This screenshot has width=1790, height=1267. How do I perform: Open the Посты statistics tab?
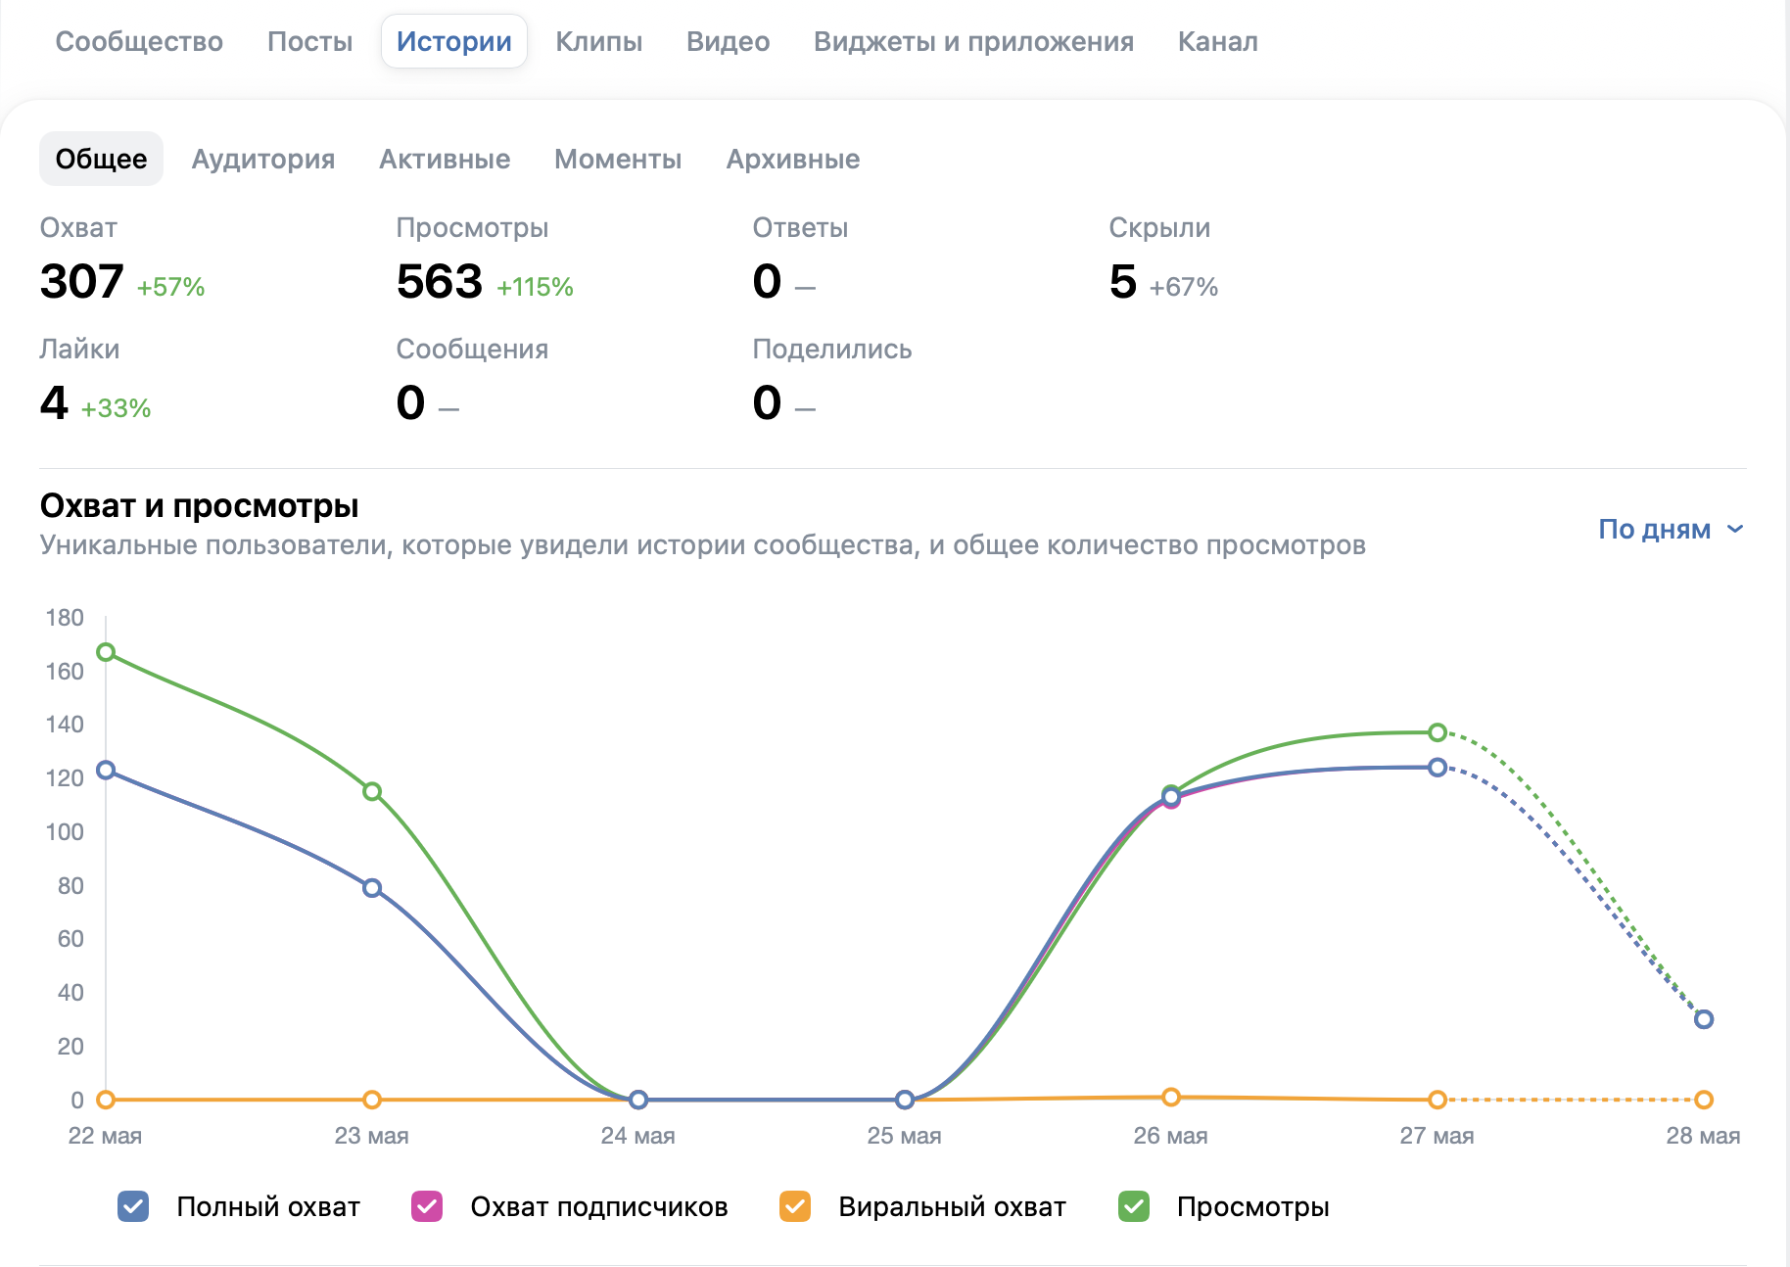click(x=309, y=41)
